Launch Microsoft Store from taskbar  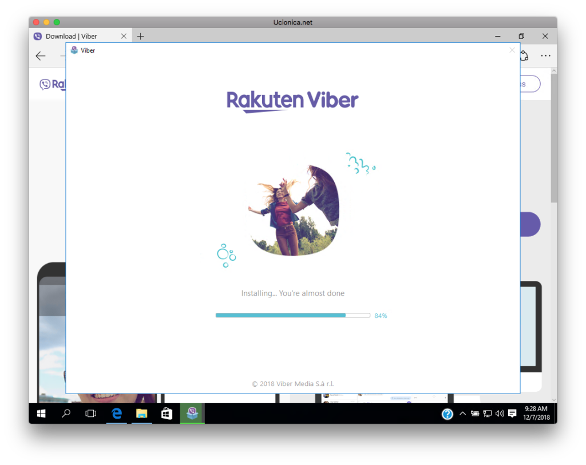point(167,414)
